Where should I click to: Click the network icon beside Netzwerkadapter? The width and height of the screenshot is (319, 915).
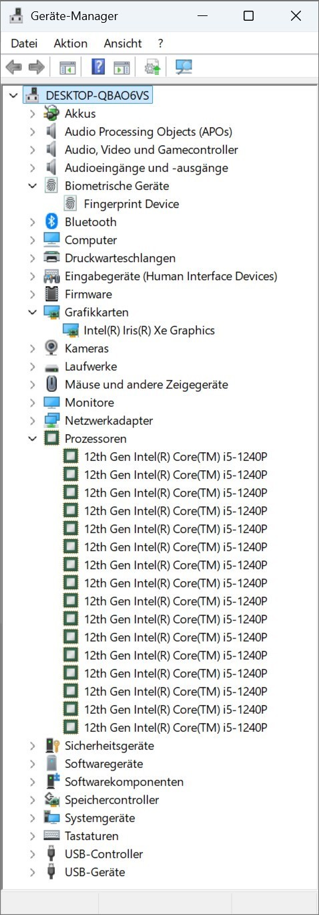coord(51,421)
